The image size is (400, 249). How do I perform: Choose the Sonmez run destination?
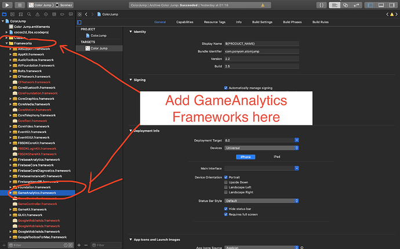pos(64,5)
